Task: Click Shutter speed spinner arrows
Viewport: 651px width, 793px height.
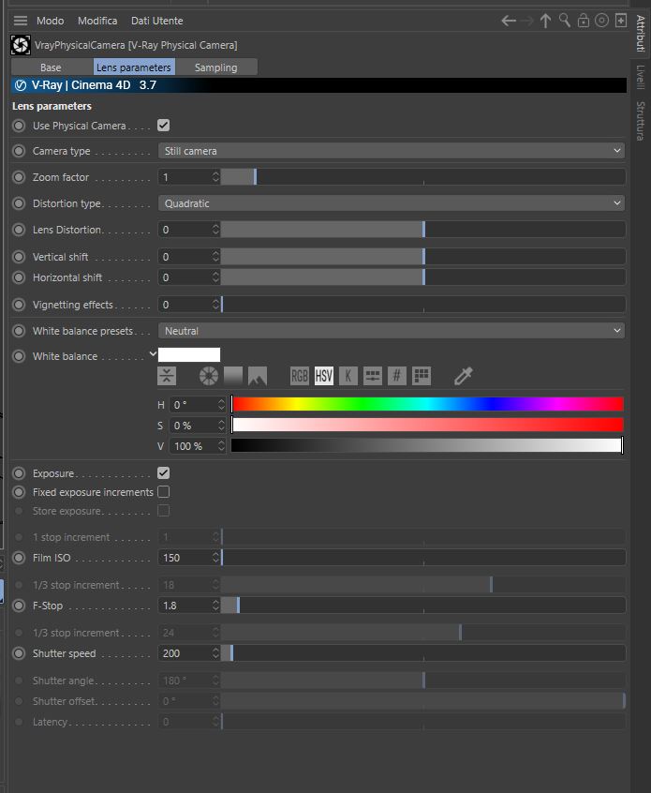Action: point(215,653)
